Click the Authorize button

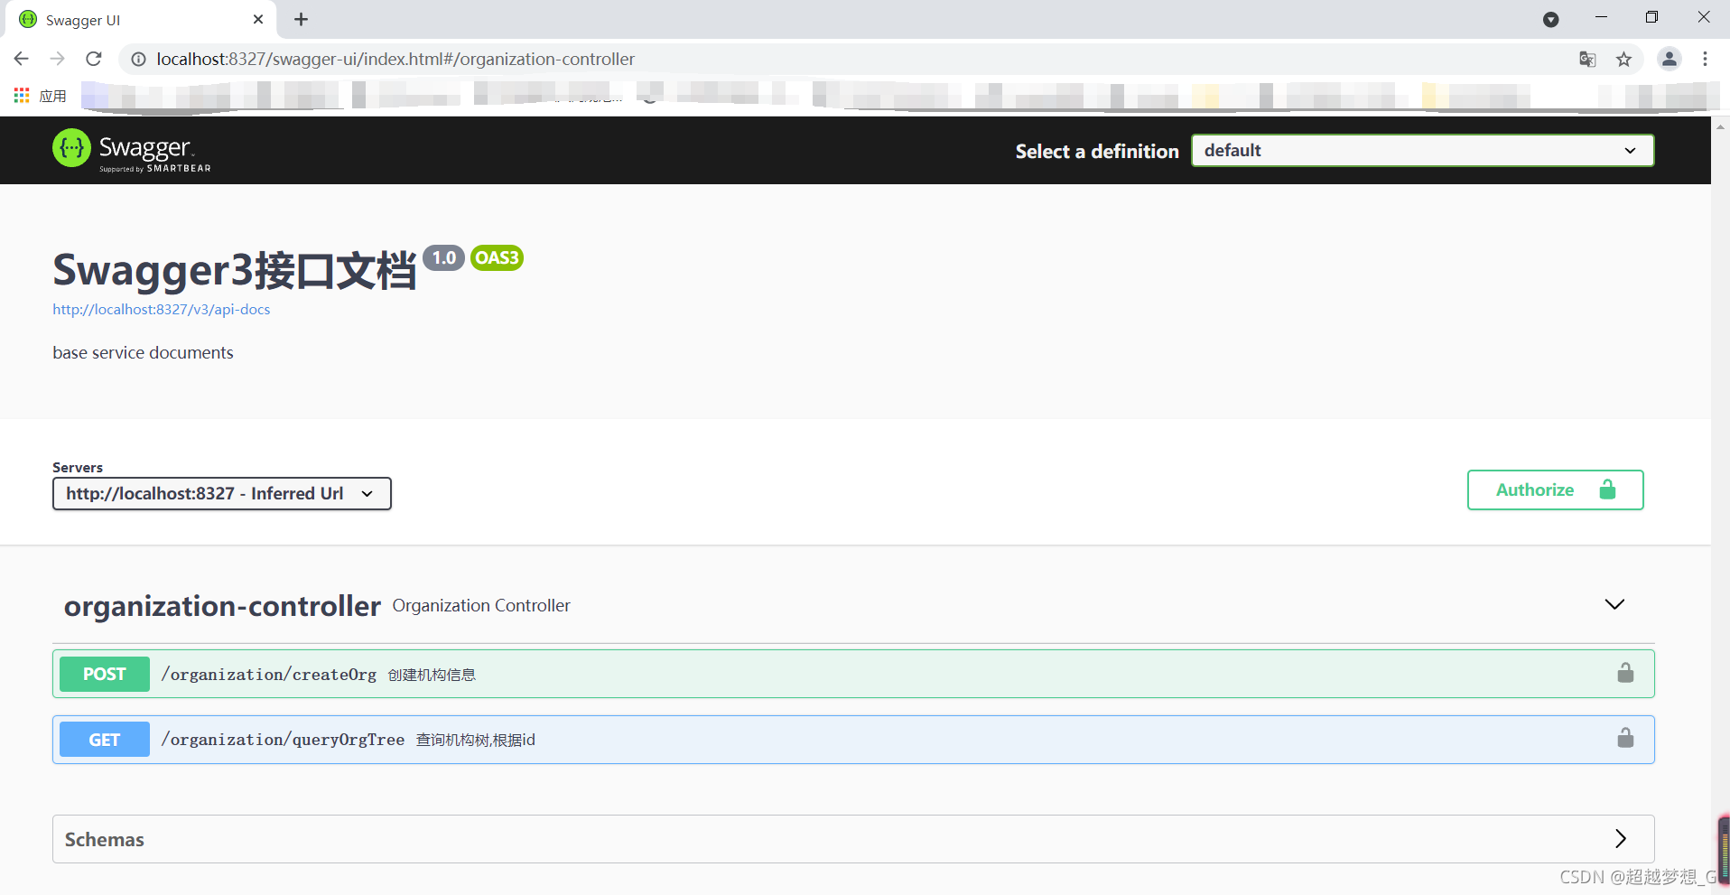click(x=1555, y=489)
